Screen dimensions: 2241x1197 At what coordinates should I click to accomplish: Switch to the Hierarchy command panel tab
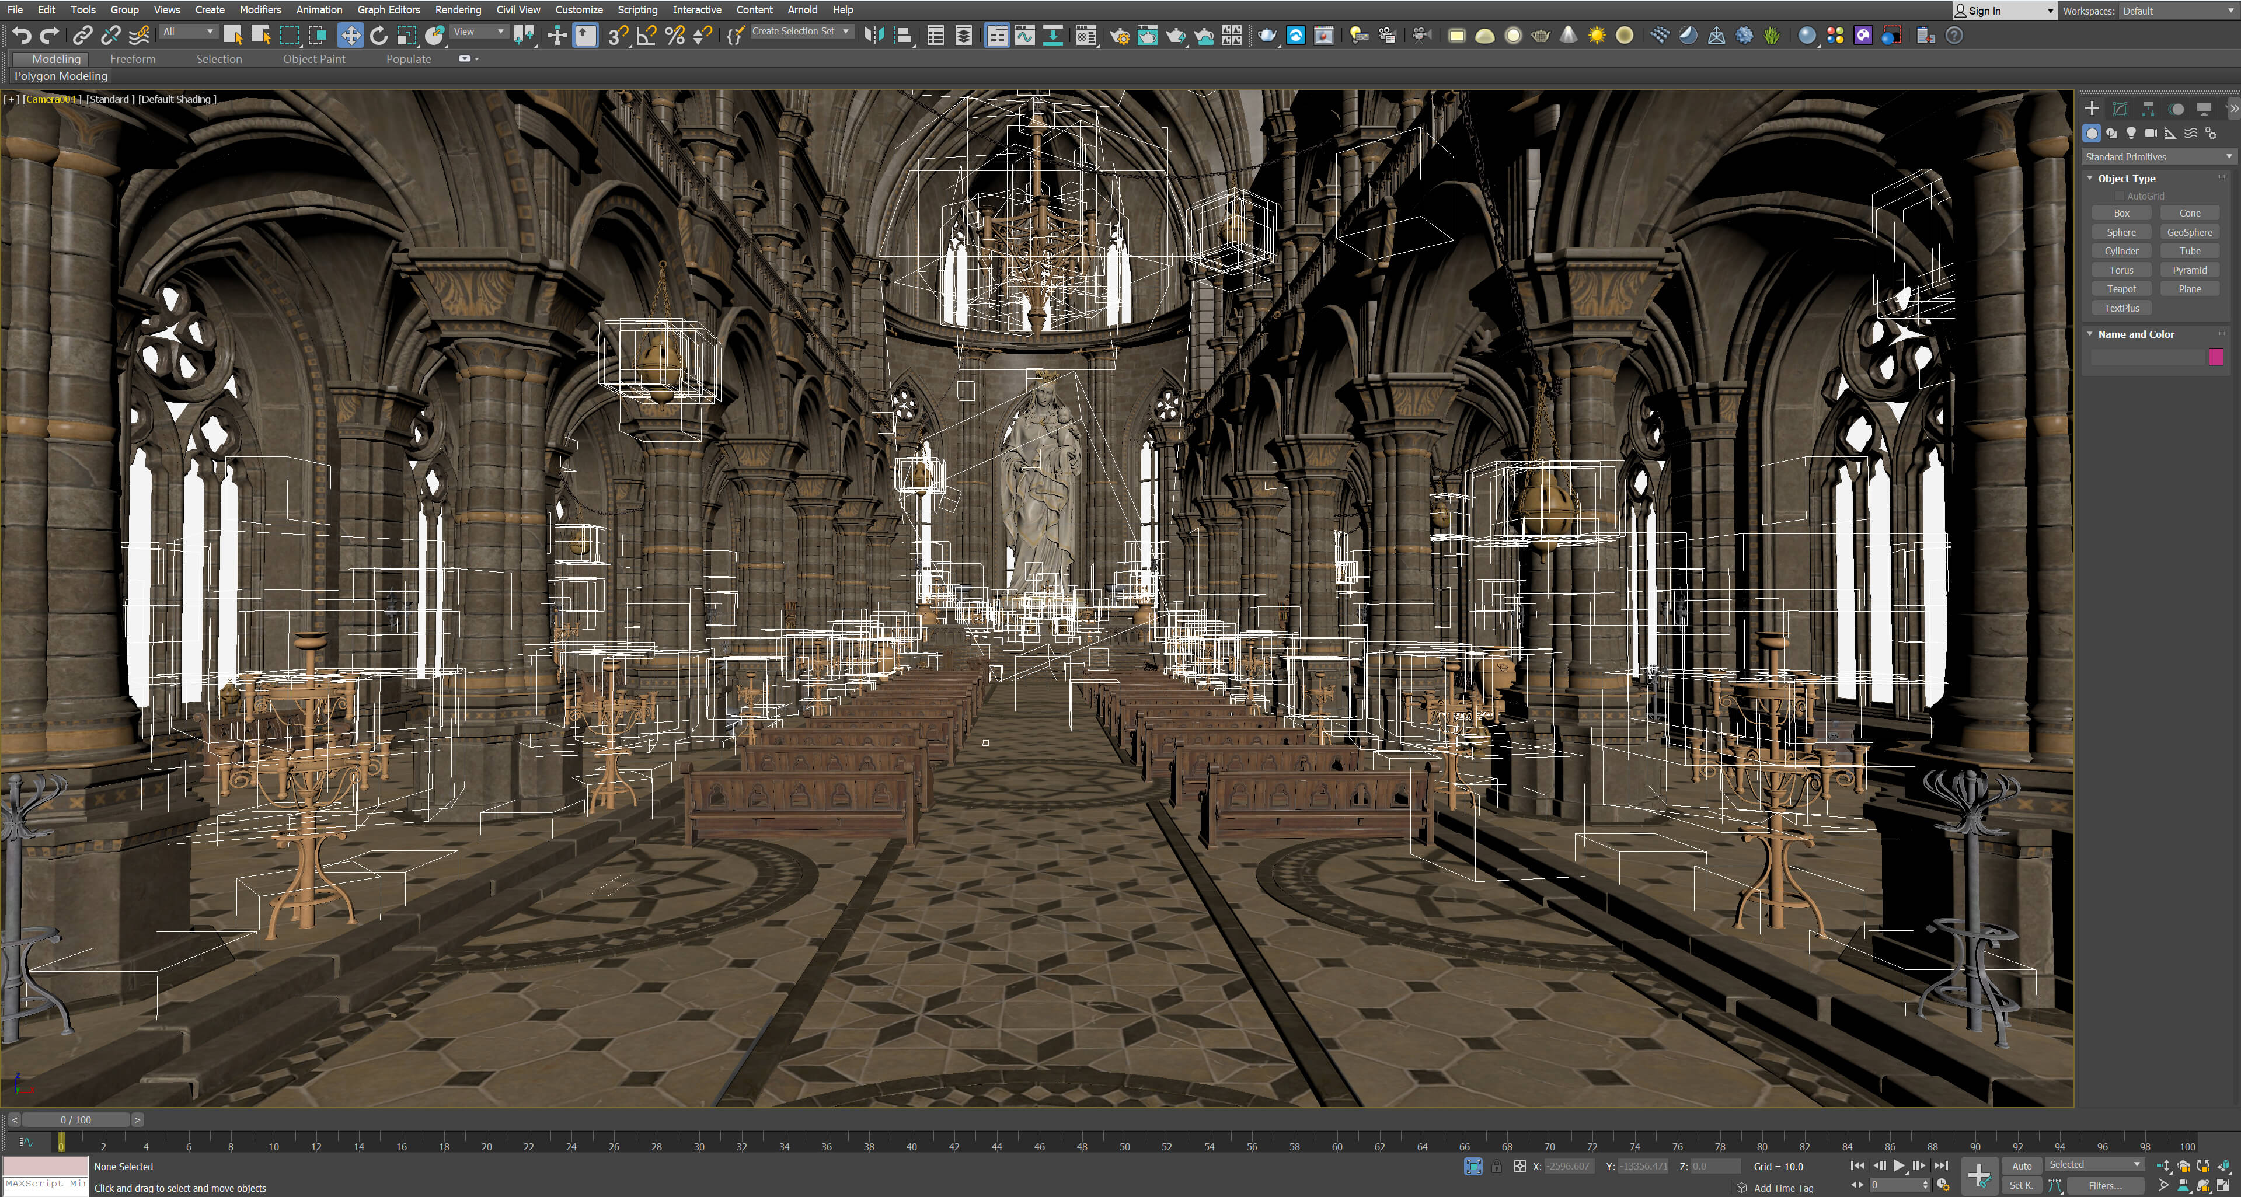pyautogui.click(x=2148, y=109)
